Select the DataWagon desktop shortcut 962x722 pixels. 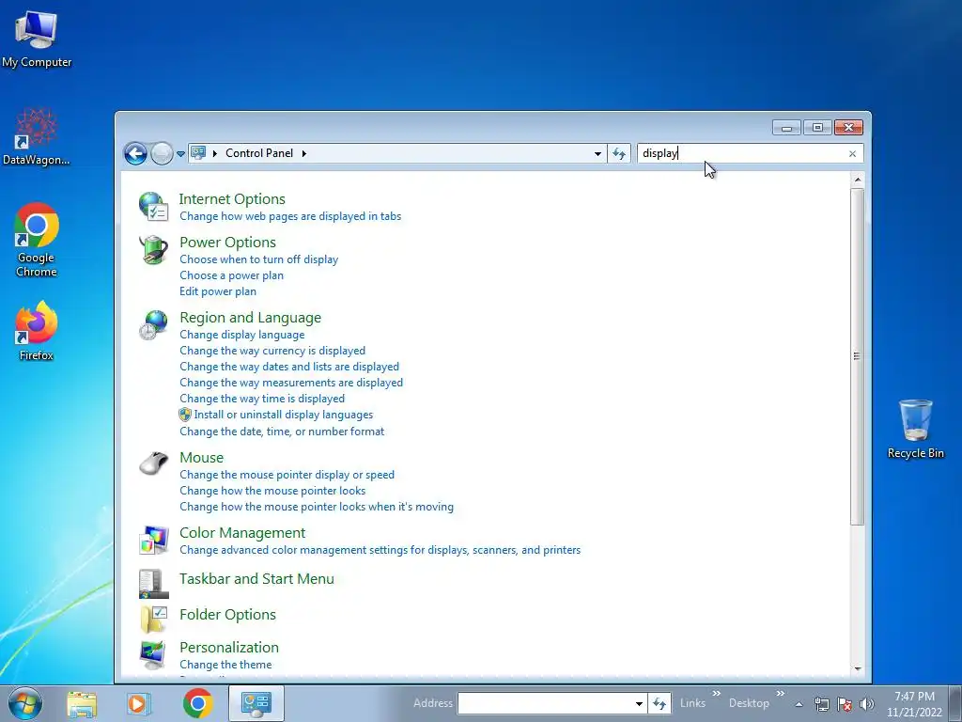click(37, 136)
